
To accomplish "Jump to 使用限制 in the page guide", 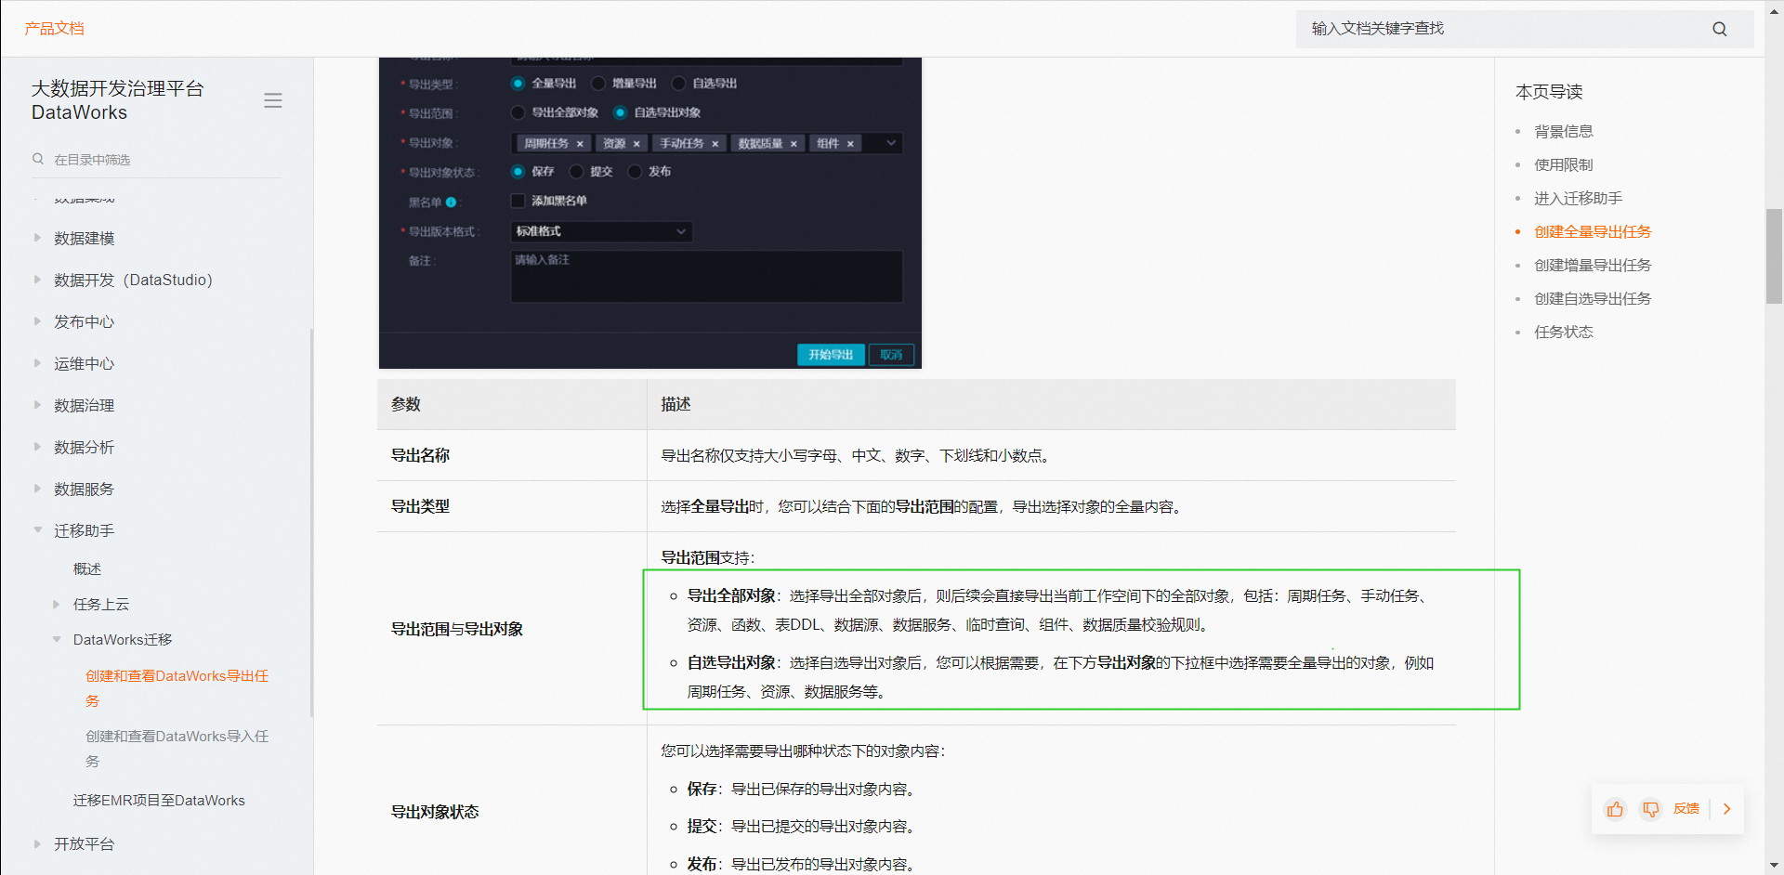I will click(1564, 164).
